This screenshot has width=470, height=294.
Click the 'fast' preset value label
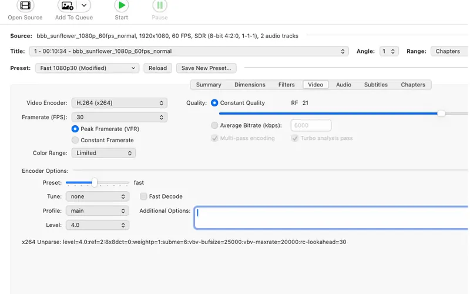[x=139, y=183]
